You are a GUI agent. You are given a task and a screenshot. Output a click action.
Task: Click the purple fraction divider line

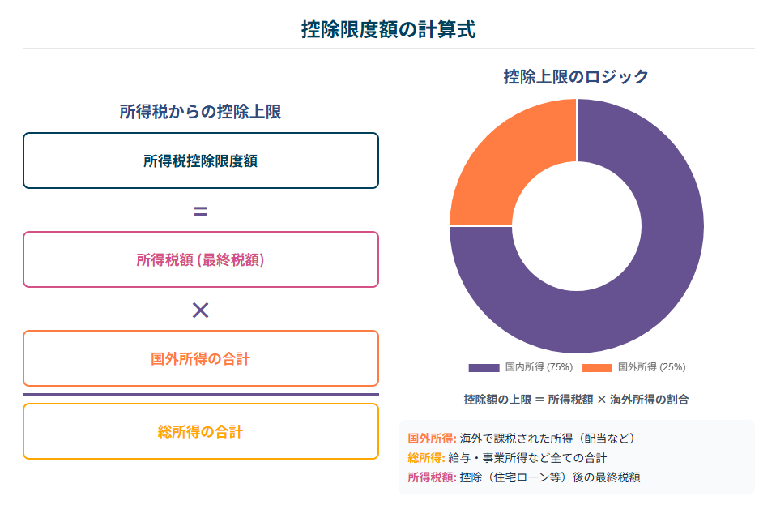[x=200, y=395]
